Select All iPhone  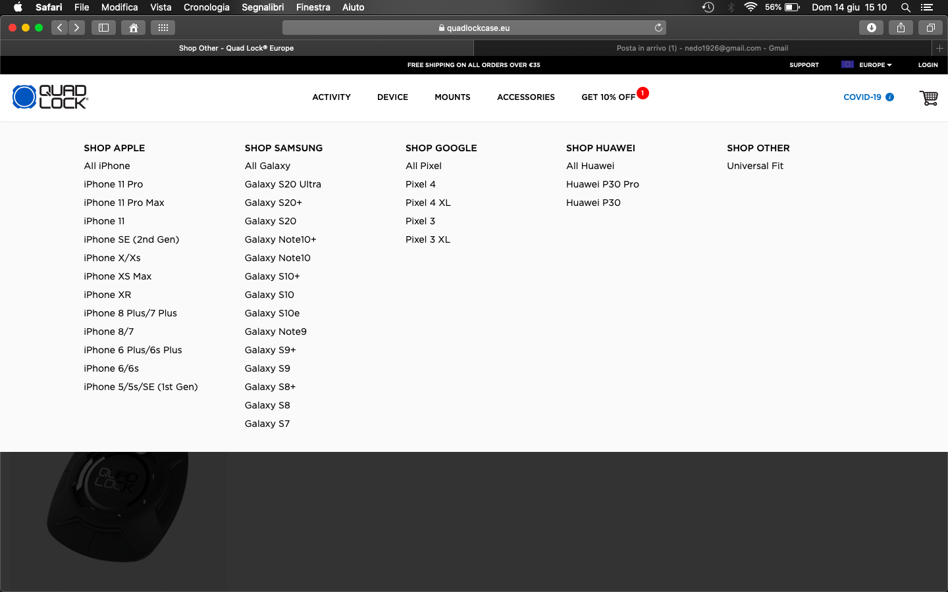pyautogui.click(x=107, y=166)
